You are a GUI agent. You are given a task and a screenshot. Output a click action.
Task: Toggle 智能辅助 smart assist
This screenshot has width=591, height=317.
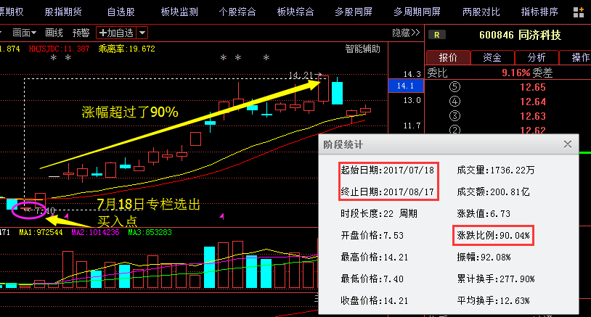[362, 49]
